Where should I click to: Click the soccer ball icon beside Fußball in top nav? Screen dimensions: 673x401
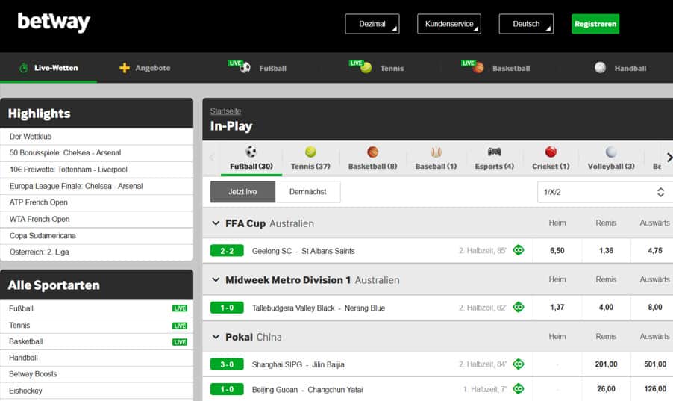(245, 68)
